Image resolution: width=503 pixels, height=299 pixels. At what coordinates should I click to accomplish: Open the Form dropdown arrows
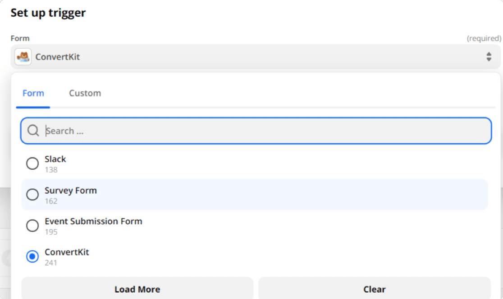pos(489,57)
